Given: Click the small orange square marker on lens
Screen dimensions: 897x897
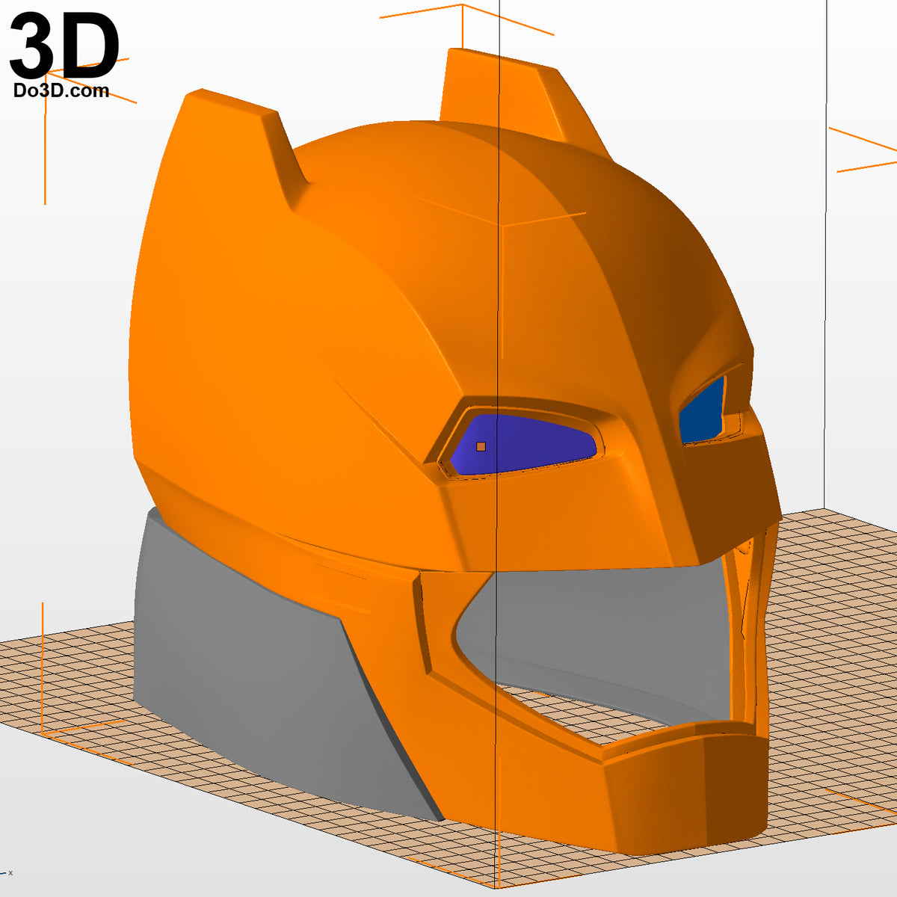Looking at the screenshot, I should 481,446.
